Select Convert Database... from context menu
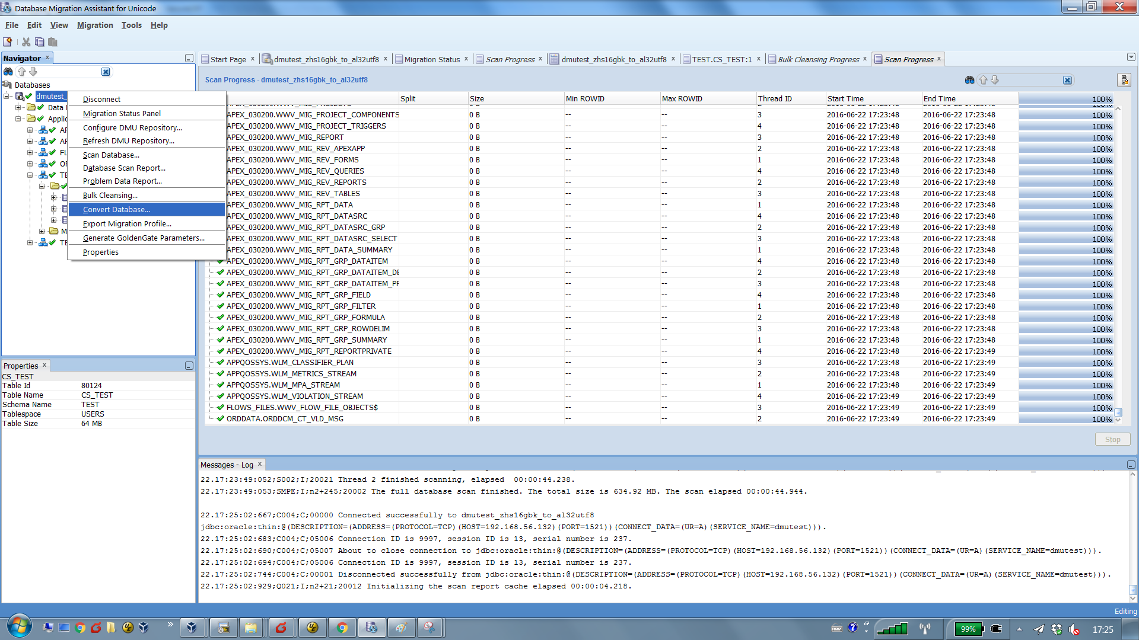Viewport: 1139px width, 640px height. [x=147, y=209]
